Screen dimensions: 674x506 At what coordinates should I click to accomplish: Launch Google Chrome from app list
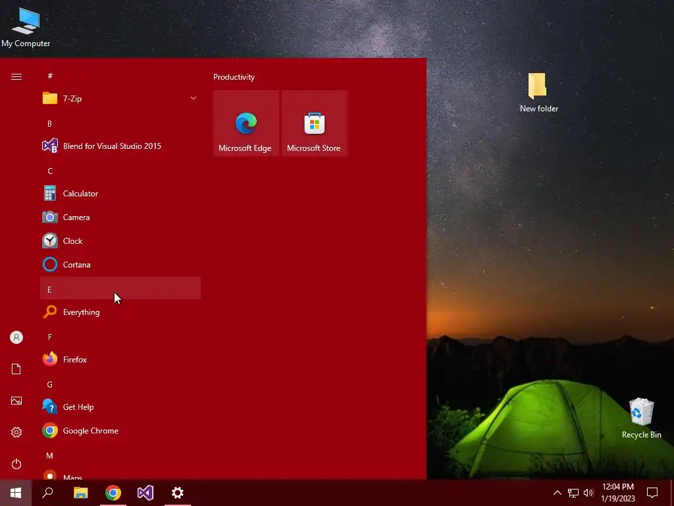[x=120, y=431]
